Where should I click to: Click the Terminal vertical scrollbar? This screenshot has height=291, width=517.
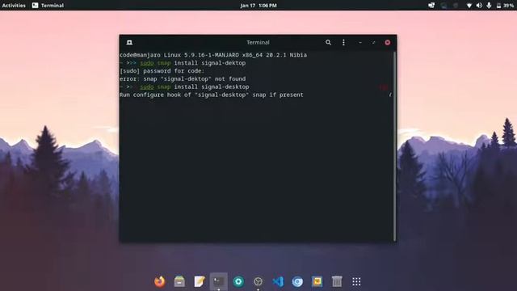click(x=394, y=146)
